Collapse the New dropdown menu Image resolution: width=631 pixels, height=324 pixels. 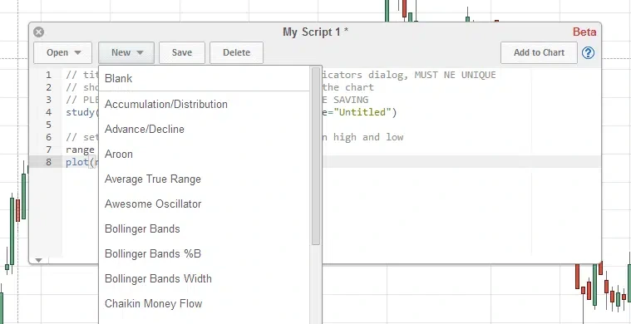click(126, 52)
